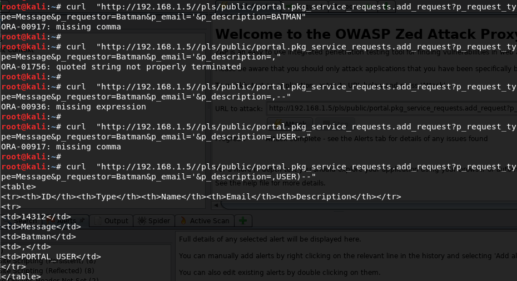Open the Output tab in ZAP
517x281 pixels.
tap(111, 220)
